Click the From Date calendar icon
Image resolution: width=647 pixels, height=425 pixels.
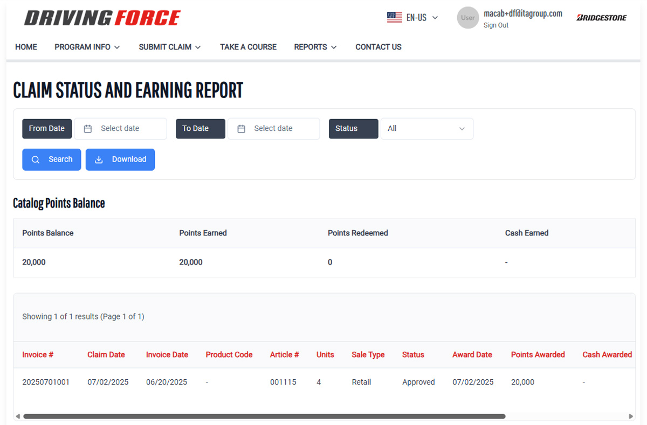(88, 129)
